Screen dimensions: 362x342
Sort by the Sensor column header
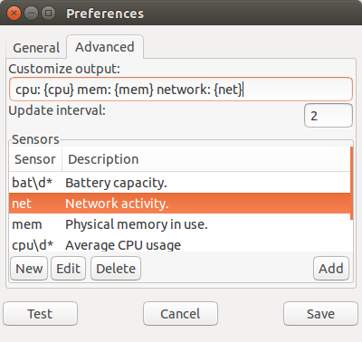pos(35,159)
